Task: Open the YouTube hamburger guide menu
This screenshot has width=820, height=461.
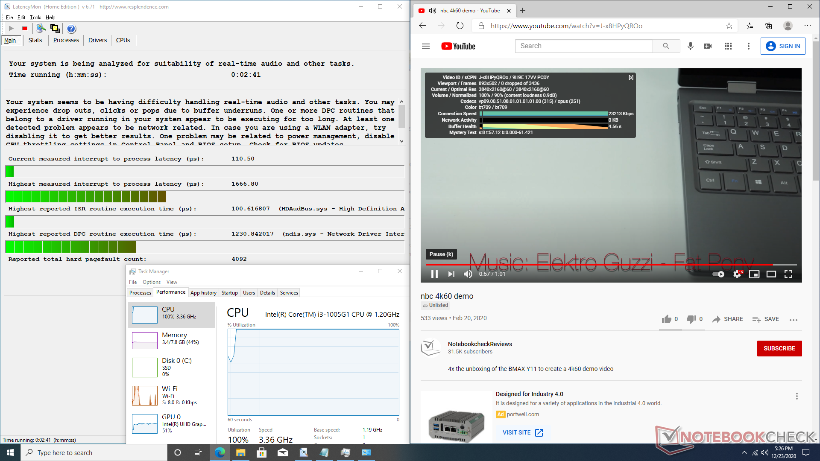Action: coord(426,46)
